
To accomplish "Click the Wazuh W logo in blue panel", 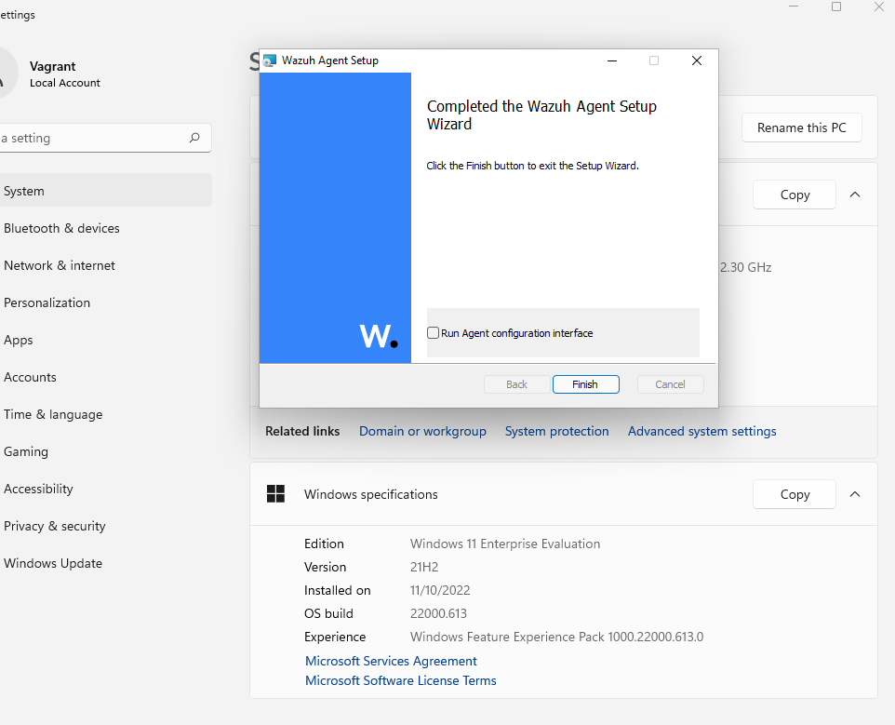I will tap(379, 336).
